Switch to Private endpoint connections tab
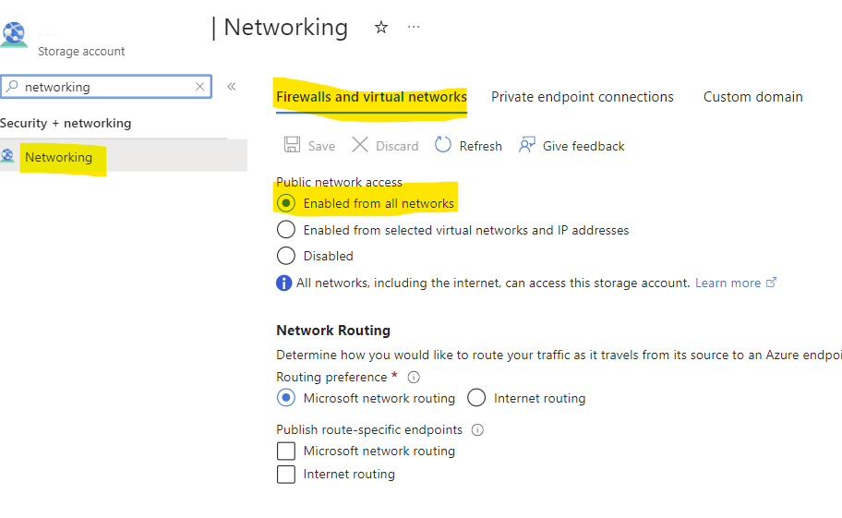This screenshot has width=842, height=518. [582, 97]
